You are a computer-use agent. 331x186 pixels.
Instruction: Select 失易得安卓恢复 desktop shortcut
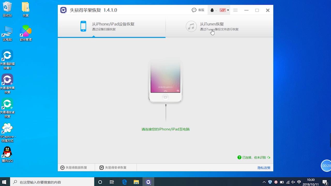point(7,108)
